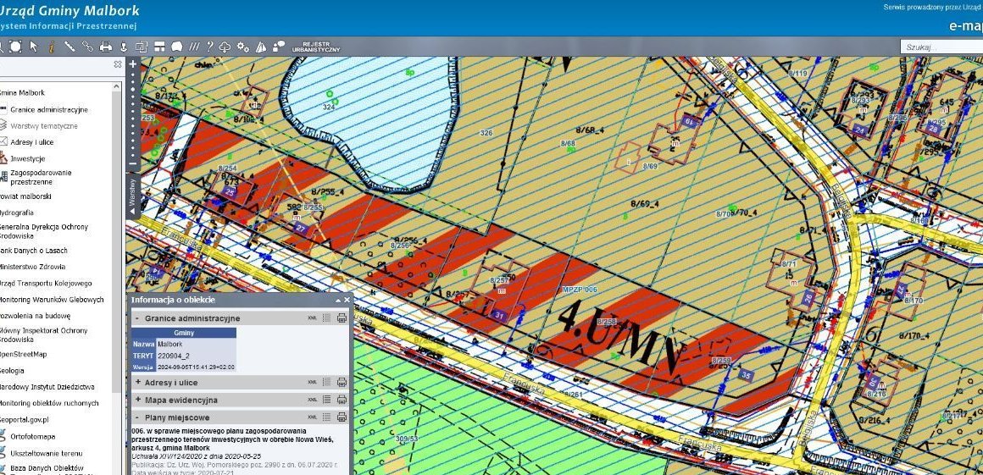Screen dimensions: 983x475
Task: Print the Plany miejscowe section
Action: pyautogui.click(x=342, y=417)
